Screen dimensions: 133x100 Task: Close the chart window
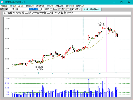pyautogui.click(x=129, y=2)
